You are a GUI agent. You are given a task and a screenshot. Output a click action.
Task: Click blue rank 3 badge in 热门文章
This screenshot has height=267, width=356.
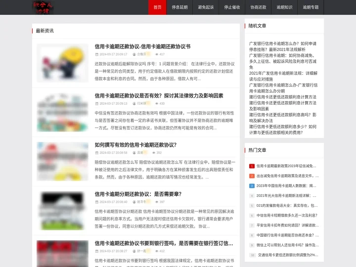coord(252,186)
